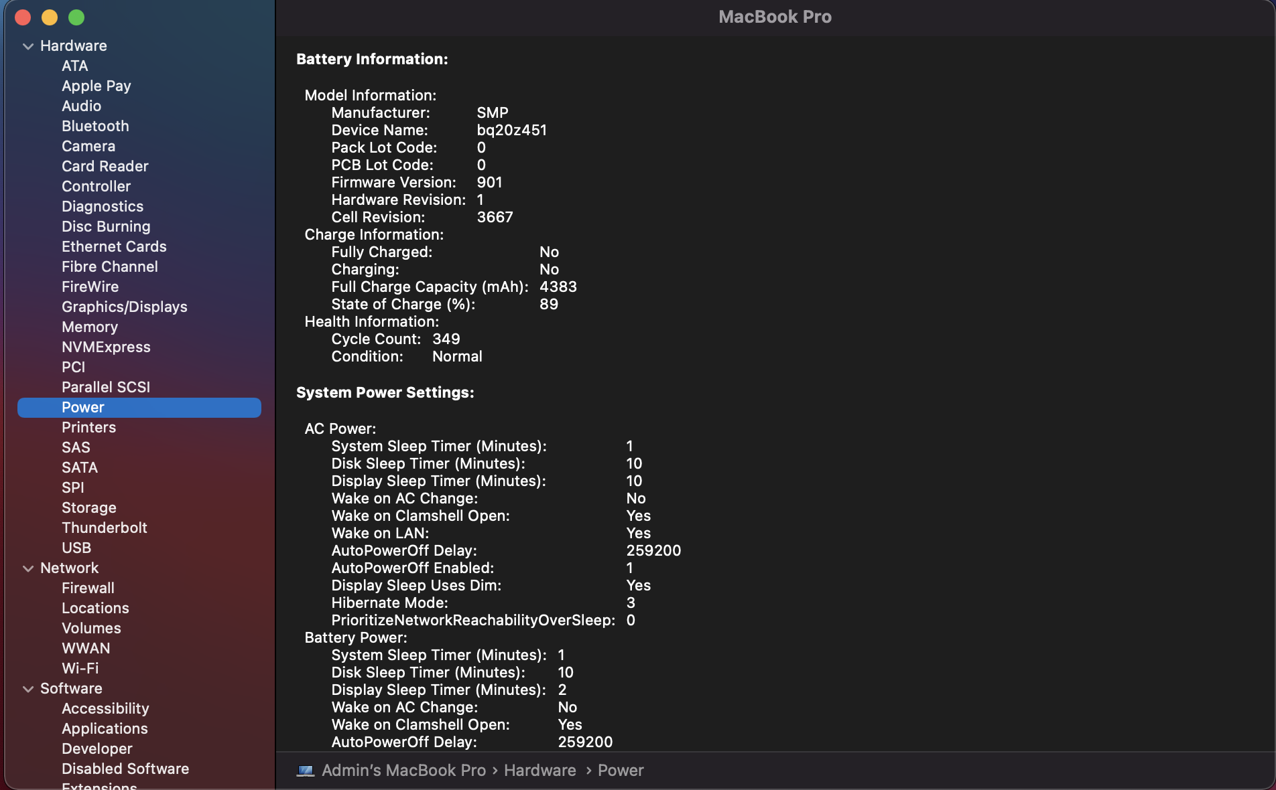Open Parallel SCSI section

point(106,387)
